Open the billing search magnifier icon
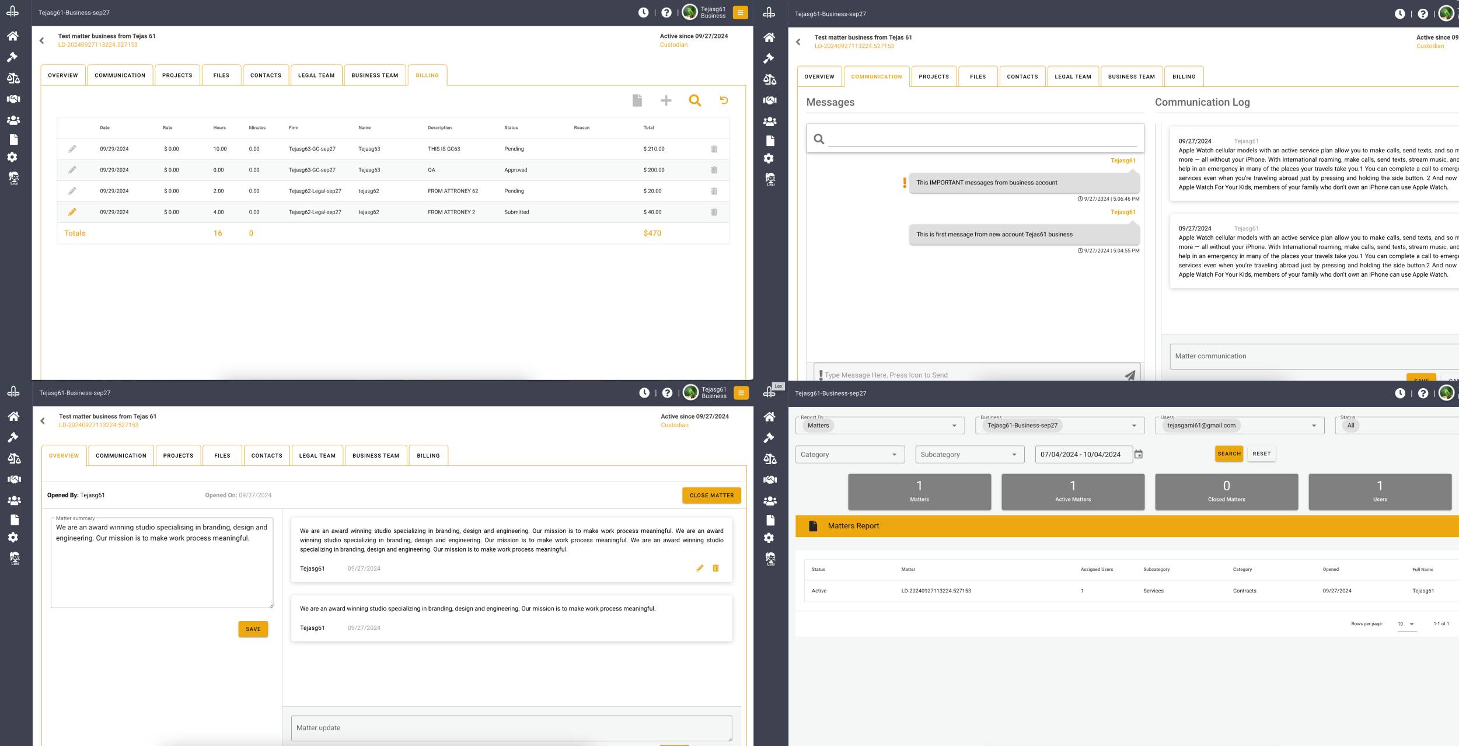 click(694, 100)
